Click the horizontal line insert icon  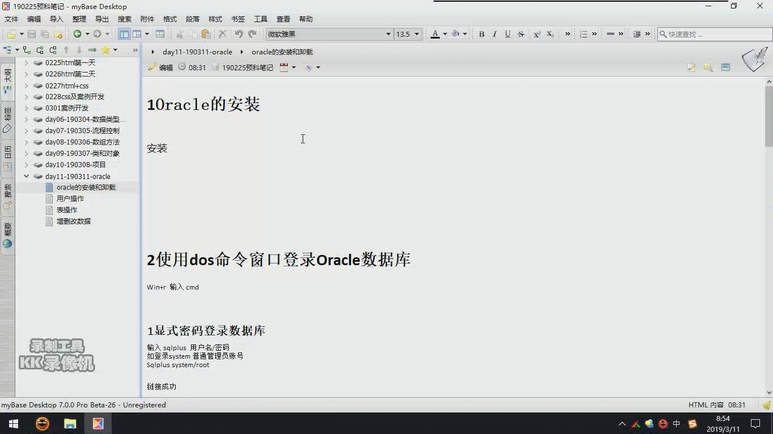coord(610,34)
